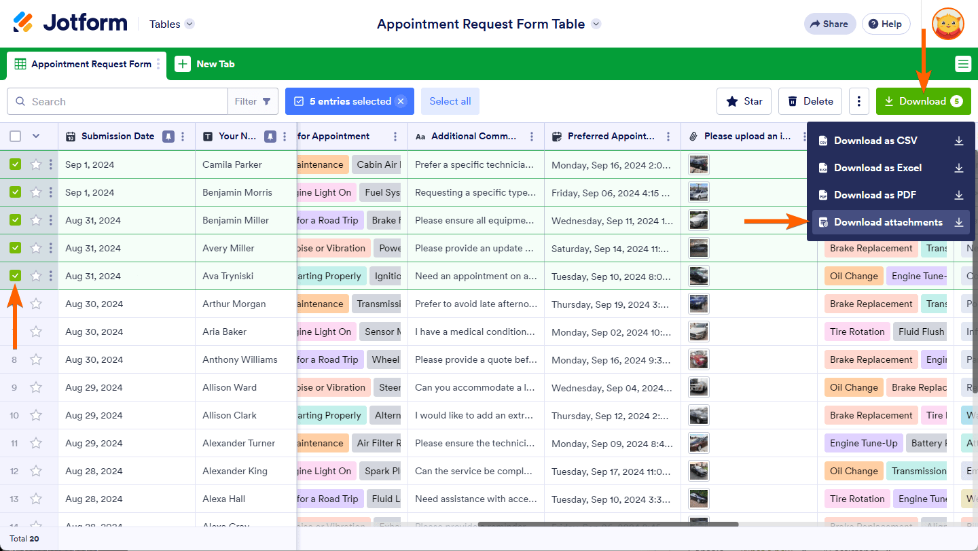Open the table title dropdown chevron
Image resolution: width=978 pixels, height=551 pixels.
[596, 24]
